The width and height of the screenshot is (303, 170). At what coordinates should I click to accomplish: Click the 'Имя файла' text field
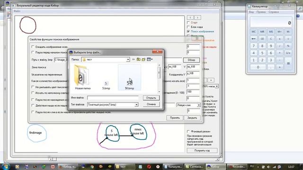pos(113,98)
